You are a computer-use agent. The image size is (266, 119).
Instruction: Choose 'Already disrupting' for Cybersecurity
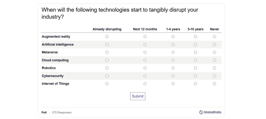pos(107,76)
